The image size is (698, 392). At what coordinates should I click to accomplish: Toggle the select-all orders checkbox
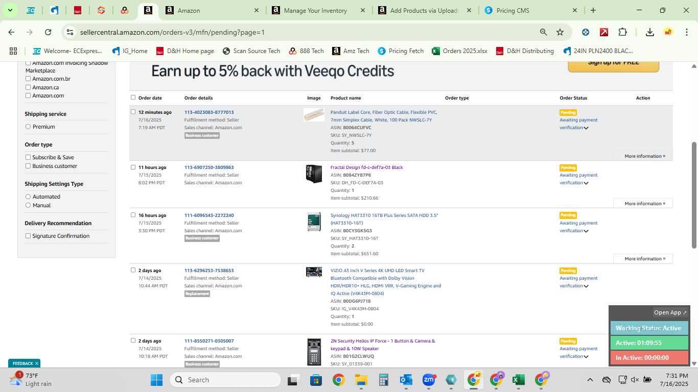click(133, 97)
